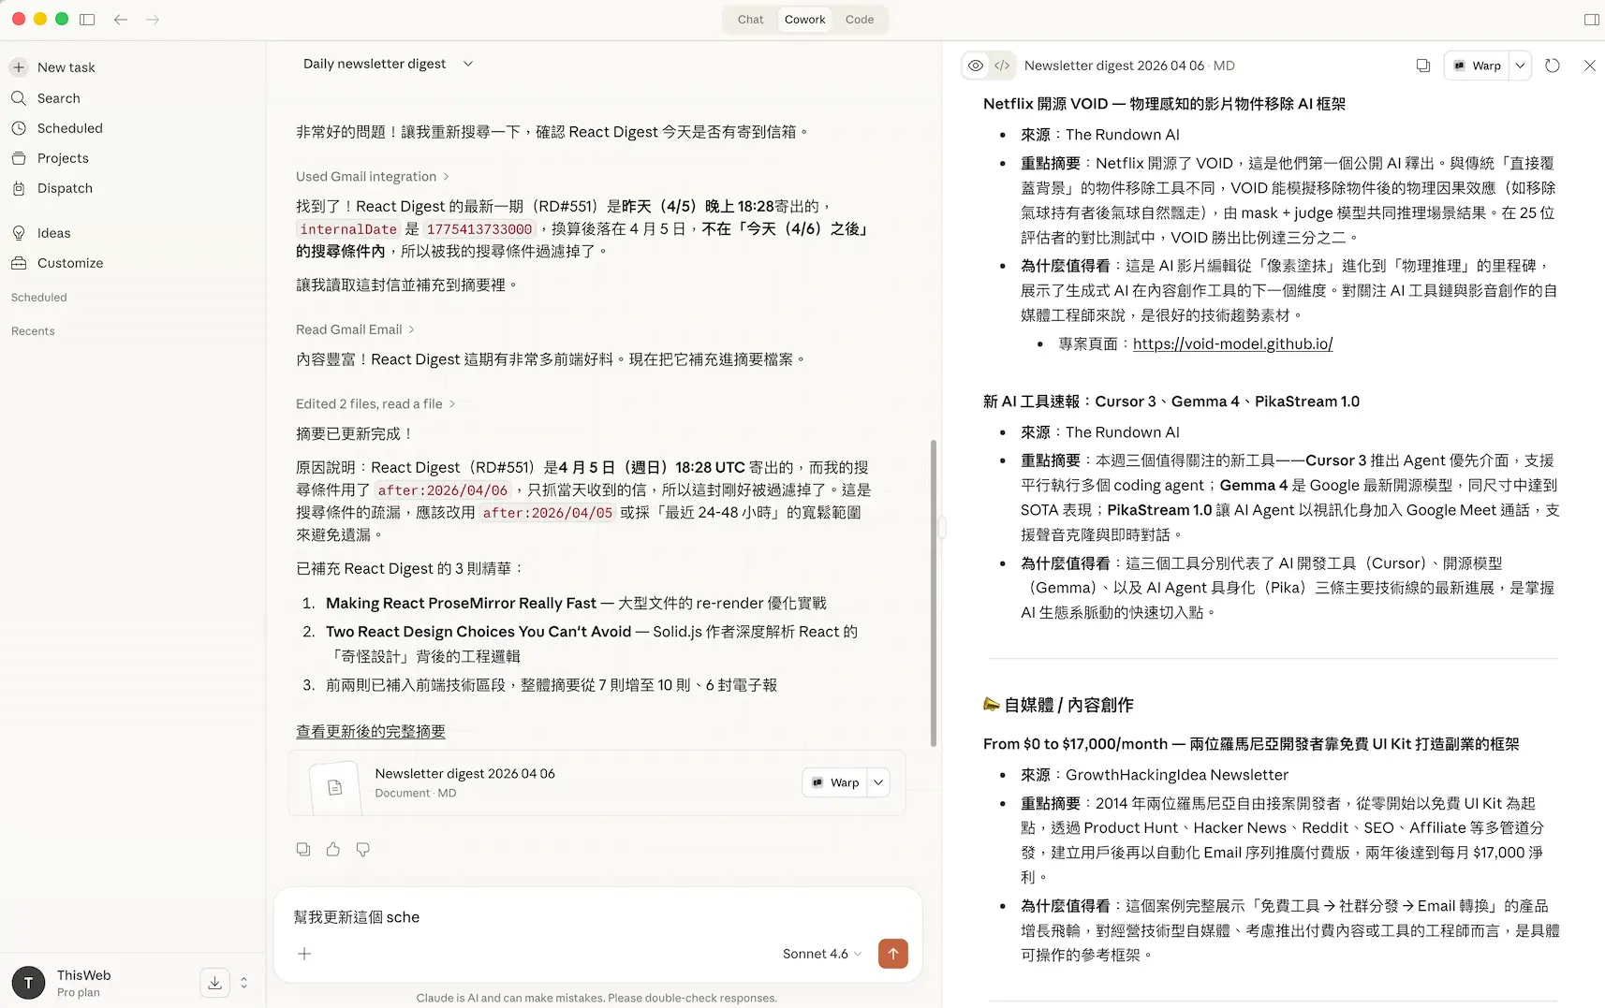
Task: Give a thumbs up to the response
Action: tap(332, 849)
